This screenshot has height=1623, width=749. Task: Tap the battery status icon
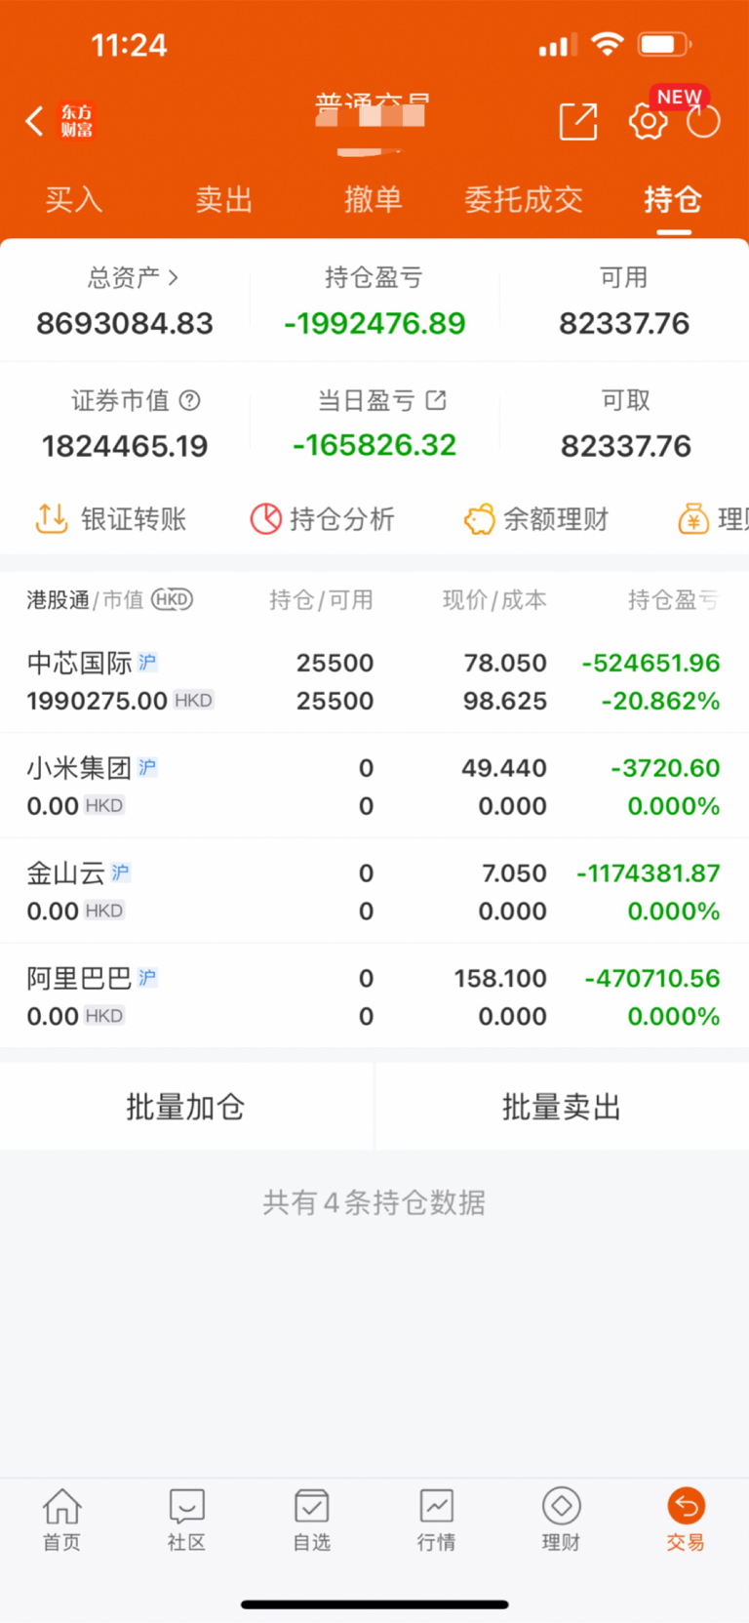664,44
